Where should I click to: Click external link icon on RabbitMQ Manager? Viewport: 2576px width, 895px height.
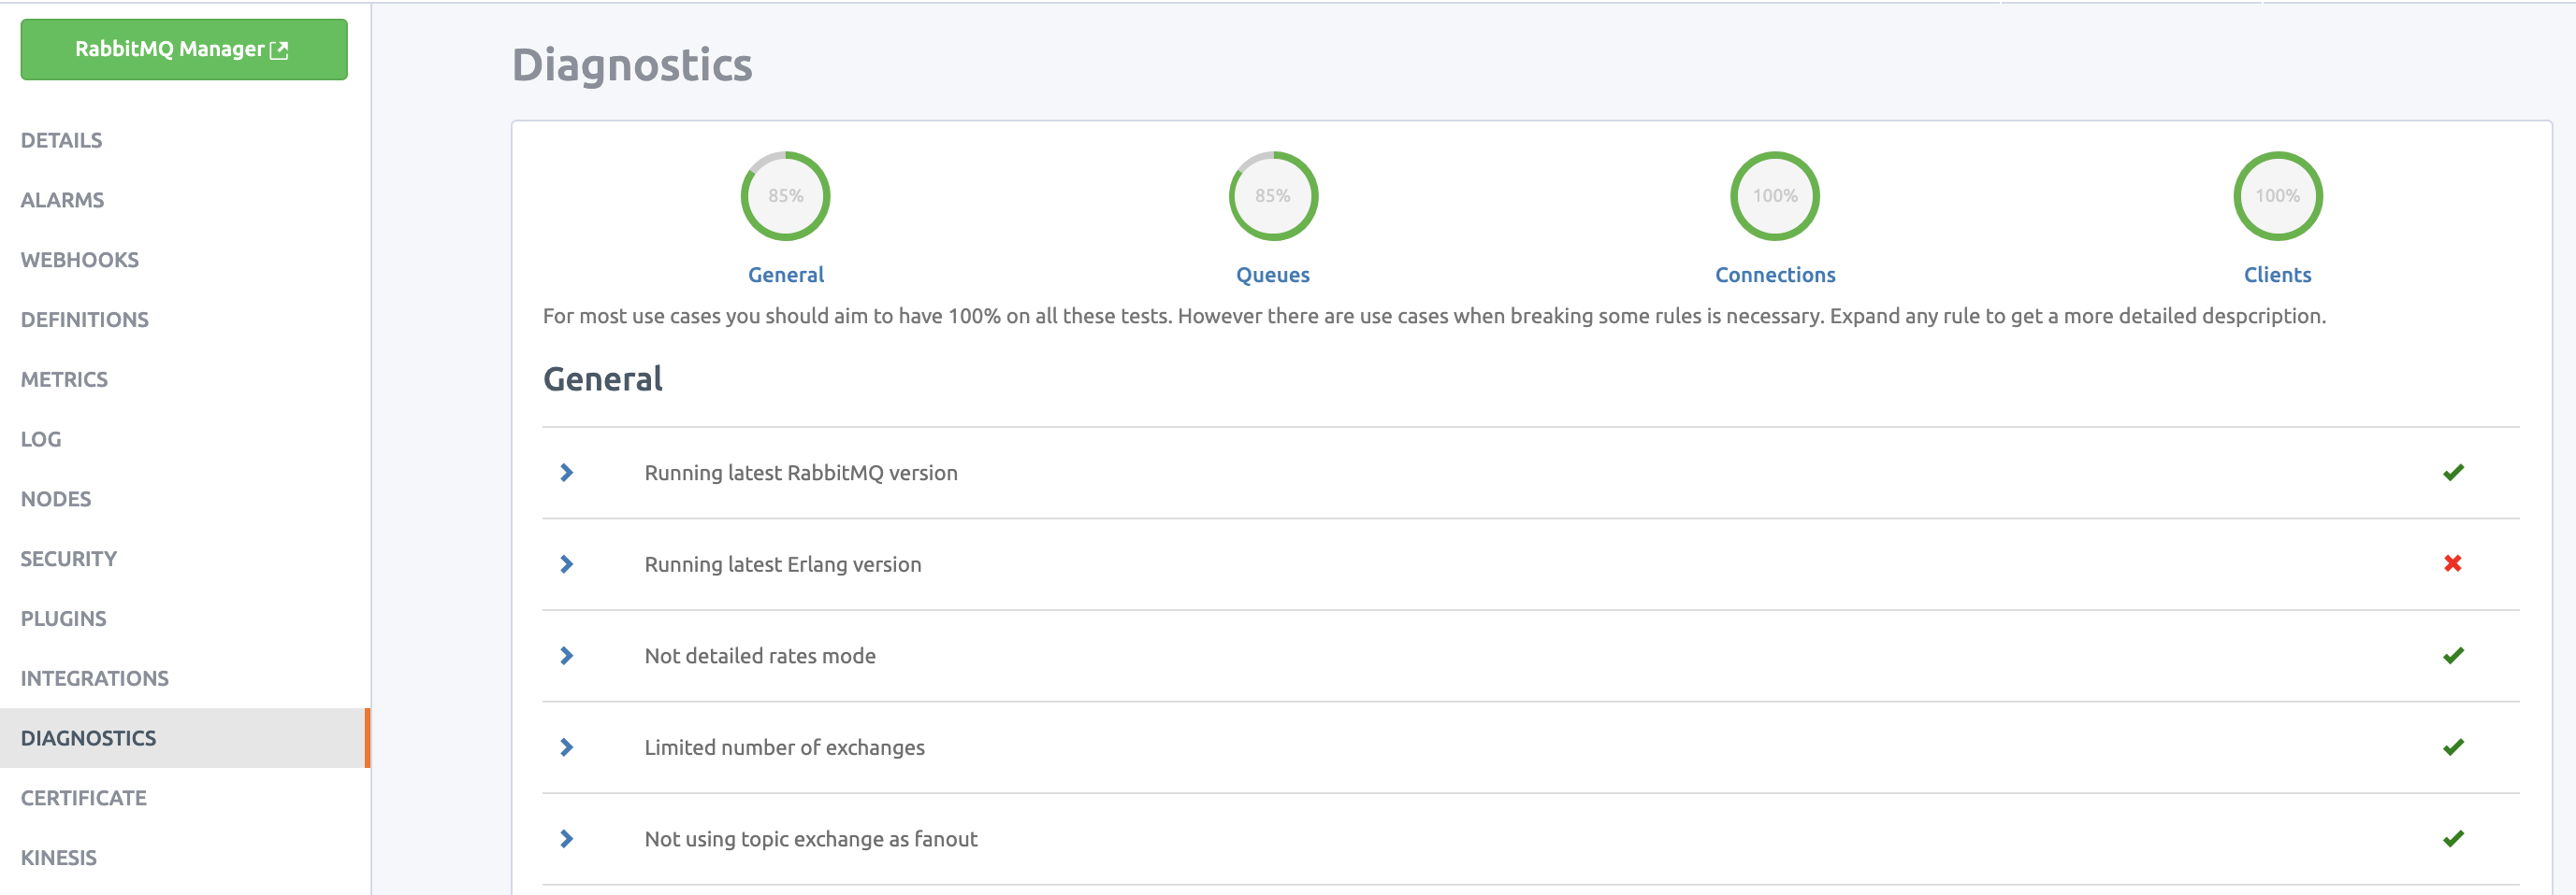279,50
